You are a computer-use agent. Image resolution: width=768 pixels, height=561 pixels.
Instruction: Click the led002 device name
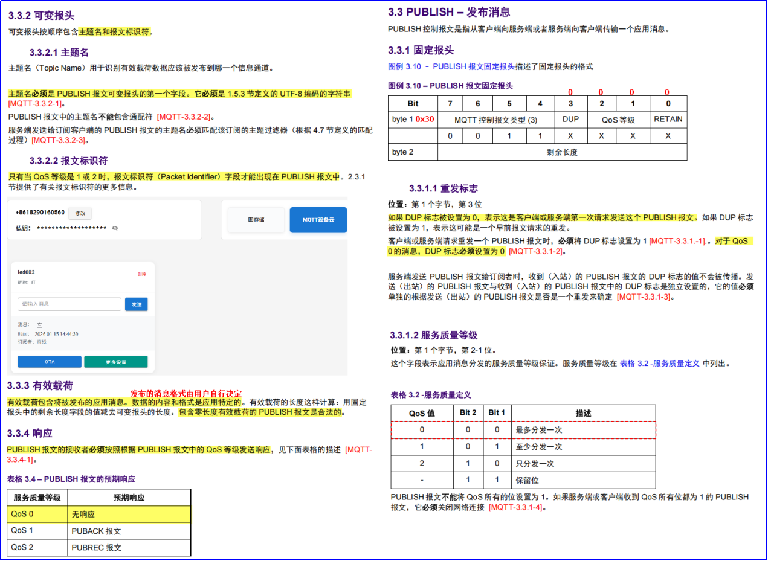pos(26,272)
